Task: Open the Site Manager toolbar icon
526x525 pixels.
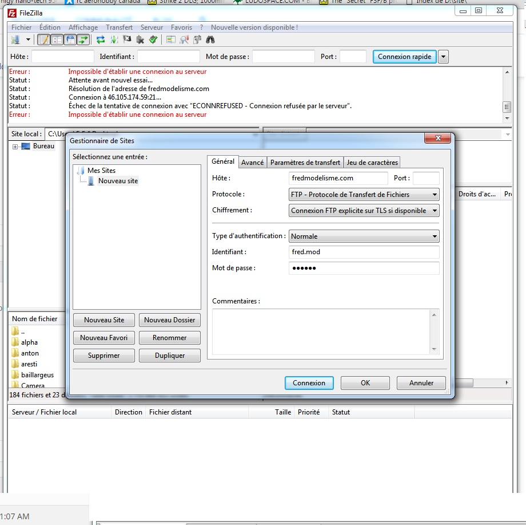Action: [15, 40]
